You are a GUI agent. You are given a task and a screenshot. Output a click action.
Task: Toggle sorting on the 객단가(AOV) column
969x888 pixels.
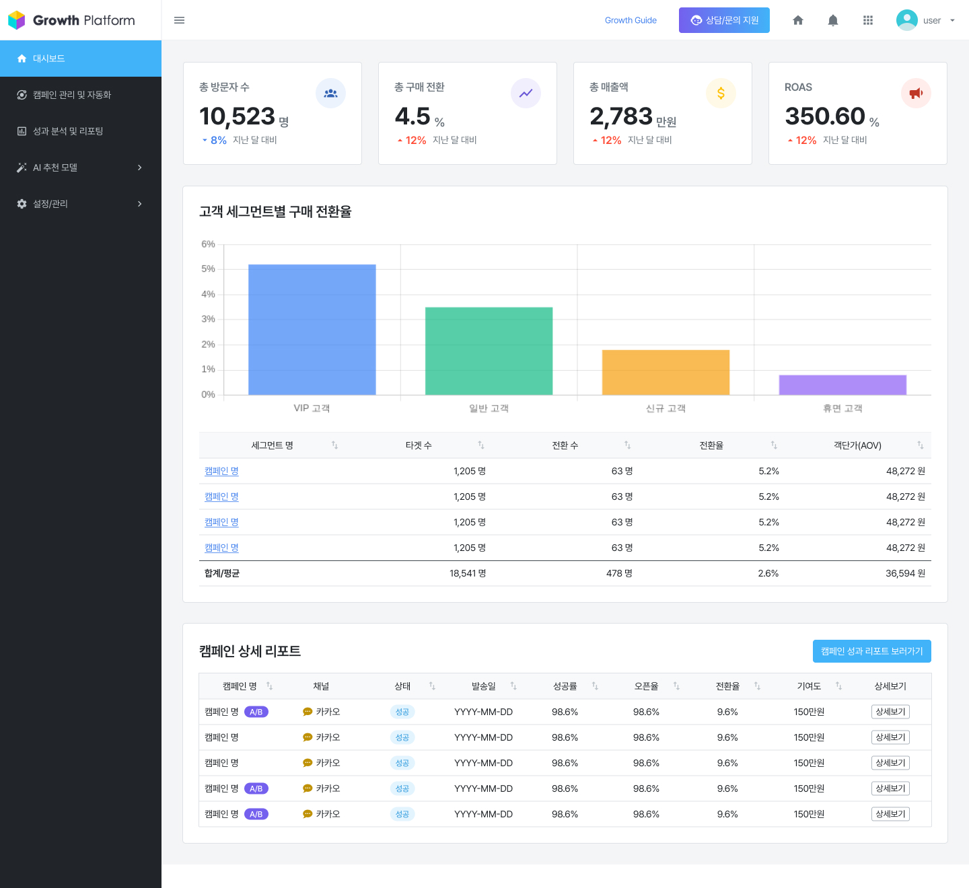[920, 445]
